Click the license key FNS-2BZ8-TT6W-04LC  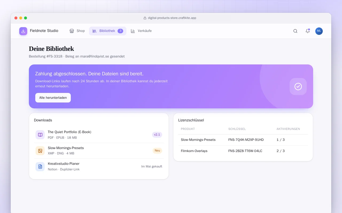[245, 151]
